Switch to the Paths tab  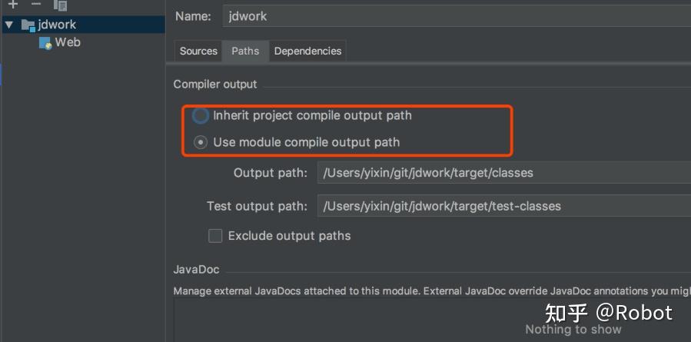tap(245, 51)
